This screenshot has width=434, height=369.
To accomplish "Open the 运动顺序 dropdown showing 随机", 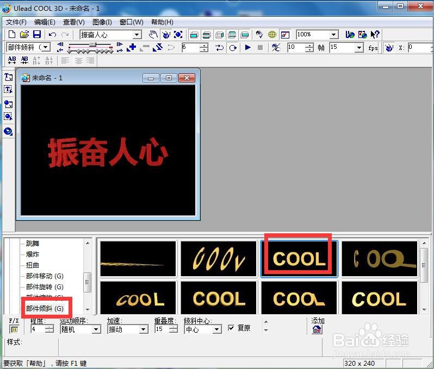I will coord(96,329).
